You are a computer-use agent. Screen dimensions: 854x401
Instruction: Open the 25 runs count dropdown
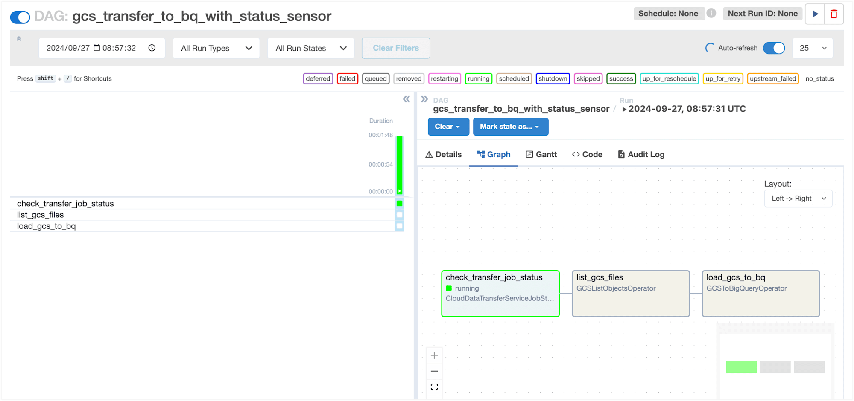point(813,48)
